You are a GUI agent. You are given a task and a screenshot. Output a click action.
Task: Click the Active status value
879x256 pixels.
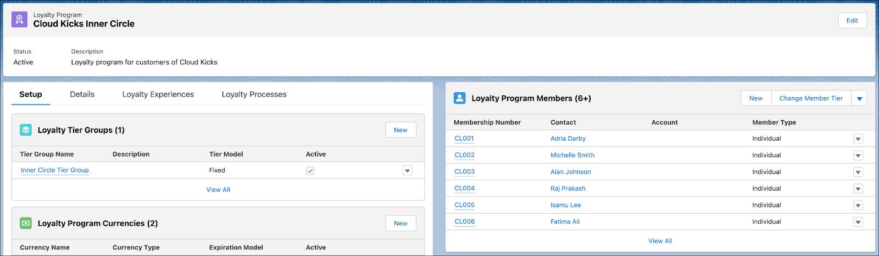[x=23, y=62]
